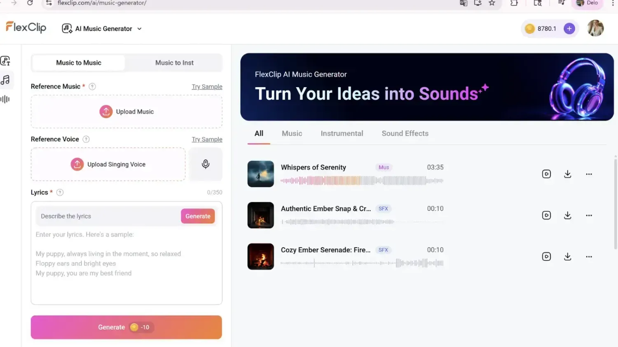The width and height of the screenshot is (618, 347).
Task: Click the Upload Music icon
Action: (x=106, y=111)
